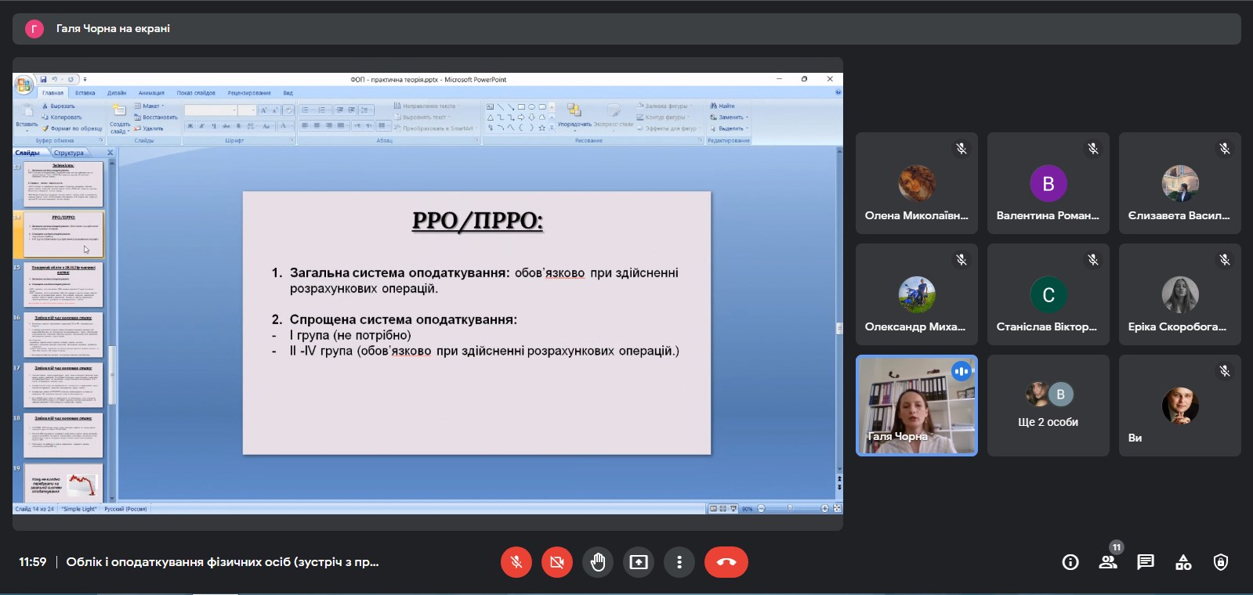Open the Вид ribbon tab
This screenshot has height=595, width=1253.
click(288, 92)
